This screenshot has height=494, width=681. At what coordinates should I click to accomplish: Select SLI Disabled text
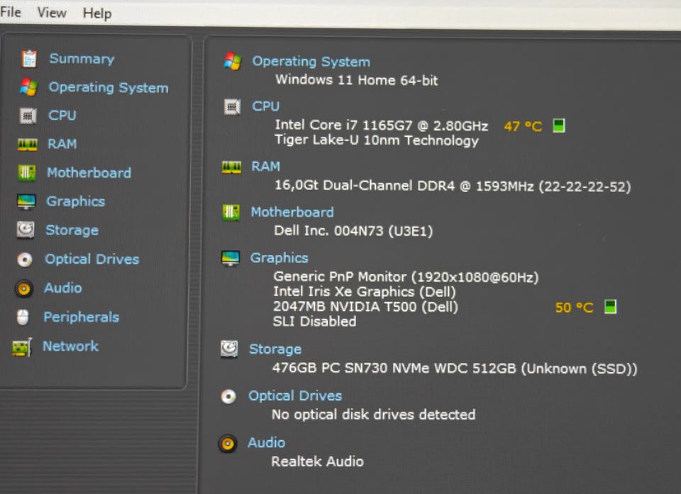(x=314, y=322)
